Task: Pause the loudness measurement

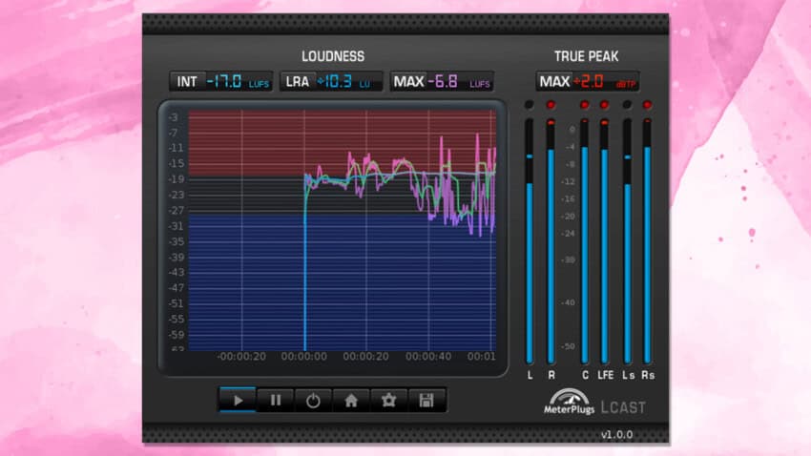Action: [275, 401]
